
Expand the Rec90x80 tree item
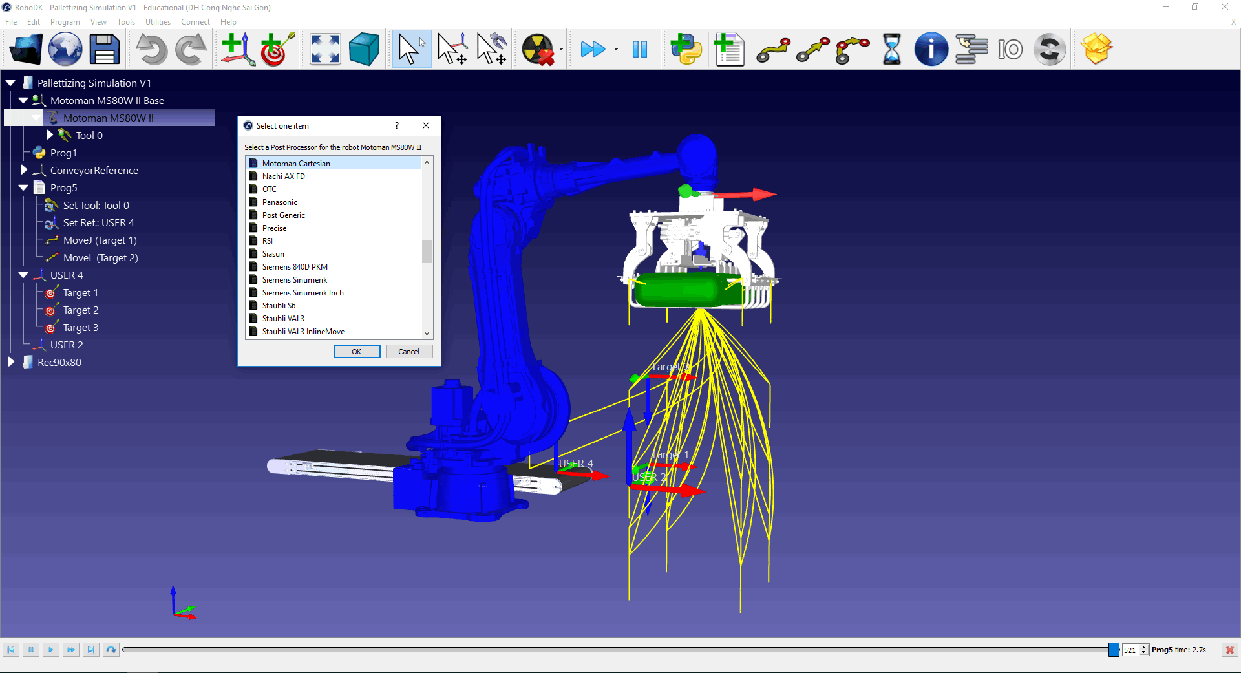[11, 362]
